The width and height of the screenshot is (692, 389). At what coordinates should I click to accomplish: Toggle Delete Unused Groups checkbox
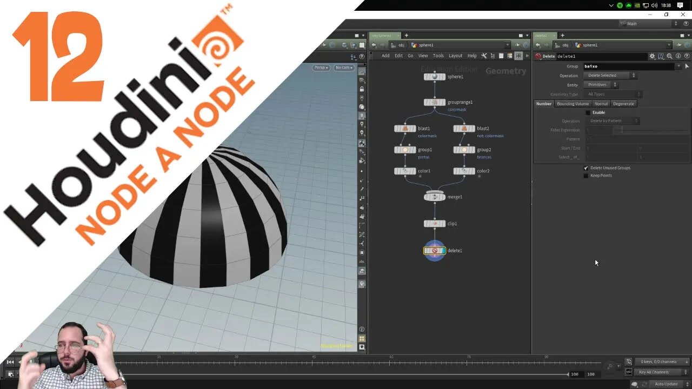(x=586, y=168)
